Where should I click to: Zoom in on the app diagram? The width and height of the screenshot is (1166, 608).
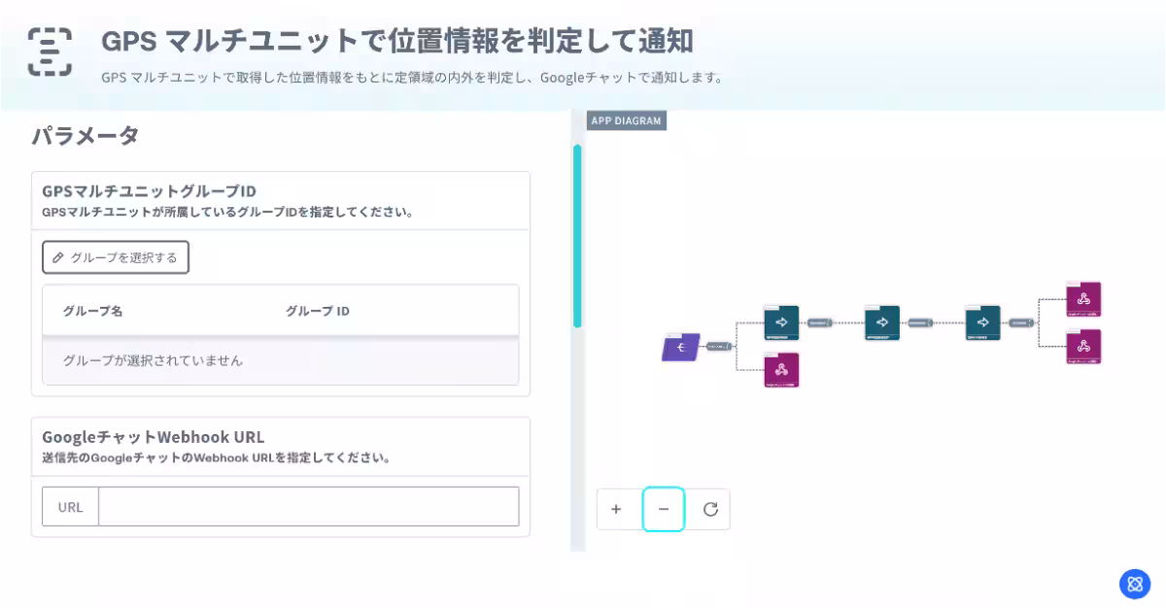point(617,508)
